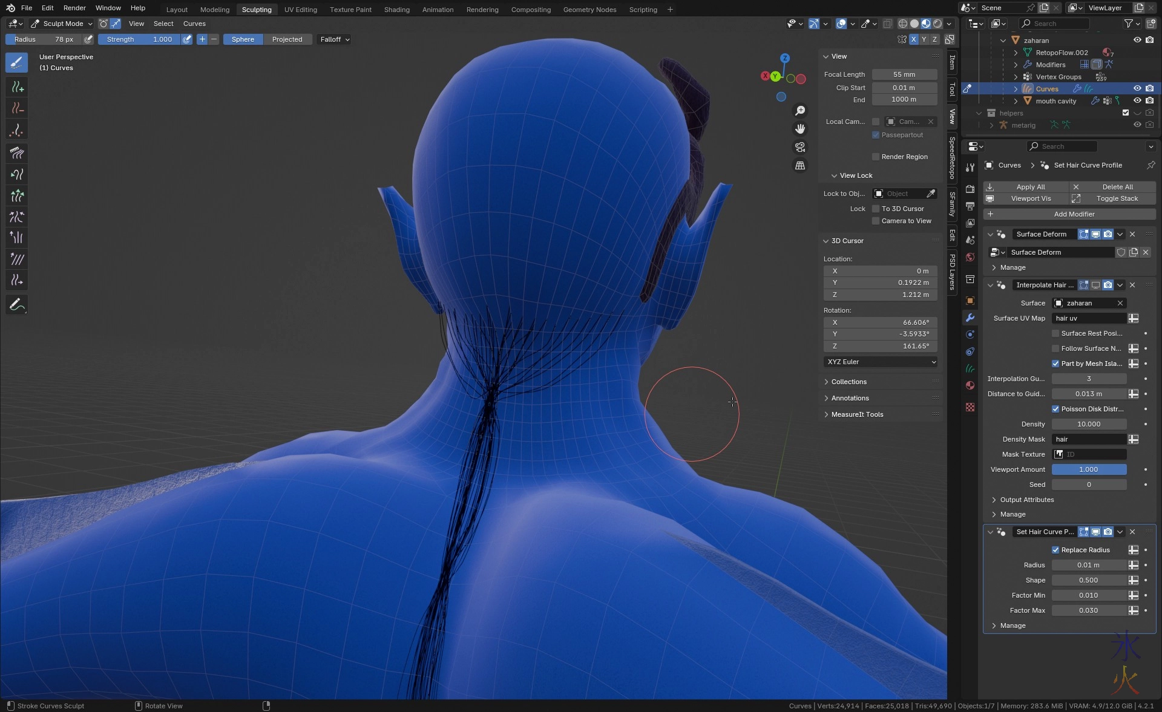Open the Modifiers wrench properties tab

click(970, 318)
